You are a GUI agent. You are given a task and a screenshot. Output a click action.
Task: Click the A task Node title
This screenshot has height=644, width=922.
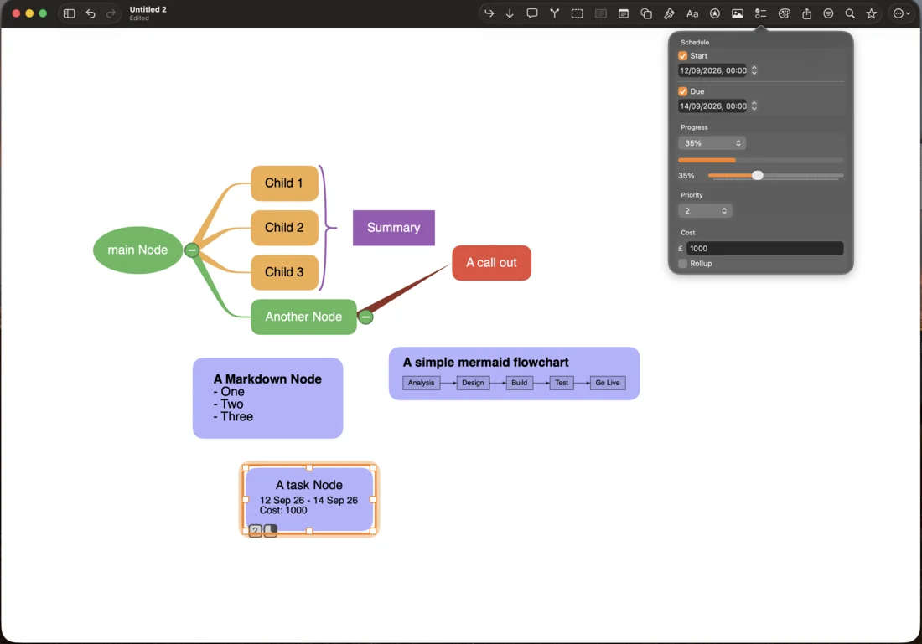tap(308, 485)
